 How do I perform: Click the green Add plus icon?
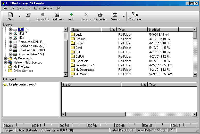click(71, 17)
